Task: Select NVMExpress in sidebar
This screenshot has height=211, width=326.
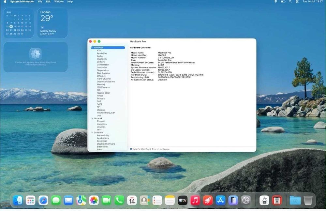Action: click(x=103, y=87)
